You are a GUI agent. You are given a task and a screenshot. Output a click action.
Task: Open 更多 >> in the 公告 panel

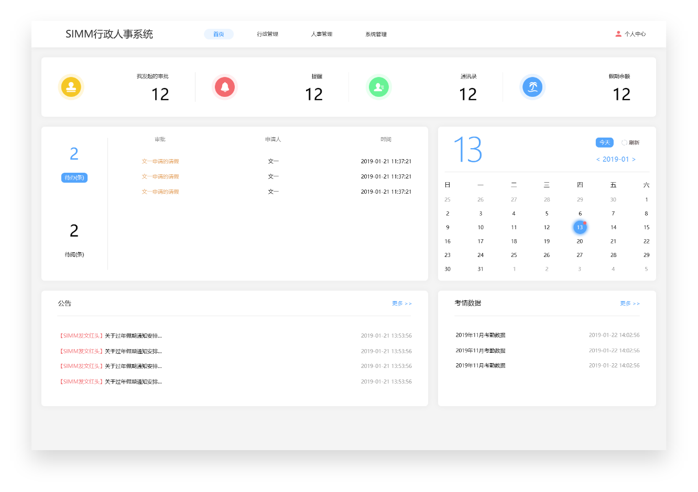(x=402, y=304)
